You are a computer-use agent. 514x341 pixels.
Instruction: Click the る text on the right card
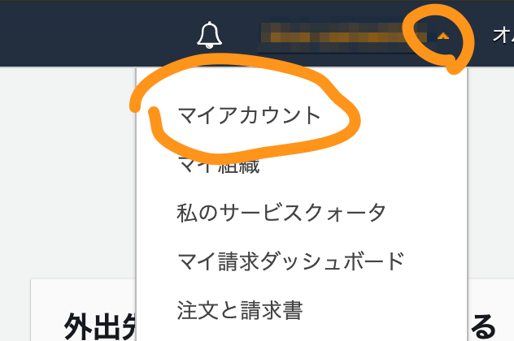click(x=484, y=326)
